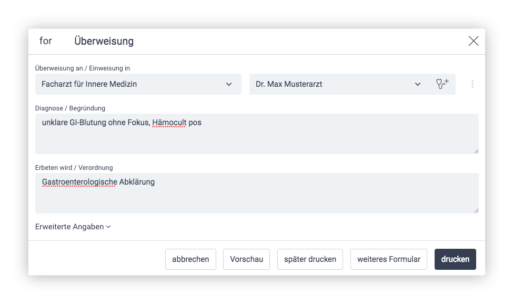Open the Dr. Max Musterarzt dropdown
This screenshot has height=304, width=513.
339,84
